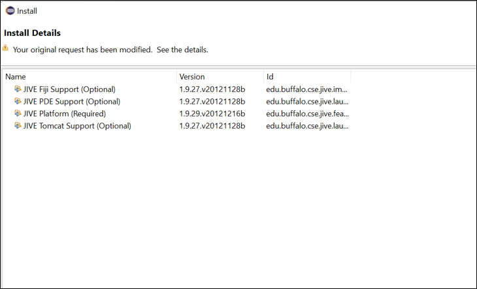Viewport: 477px width, 289px height.
Task: Click the warning icon beside the modified message
Action: pos(6,48)
